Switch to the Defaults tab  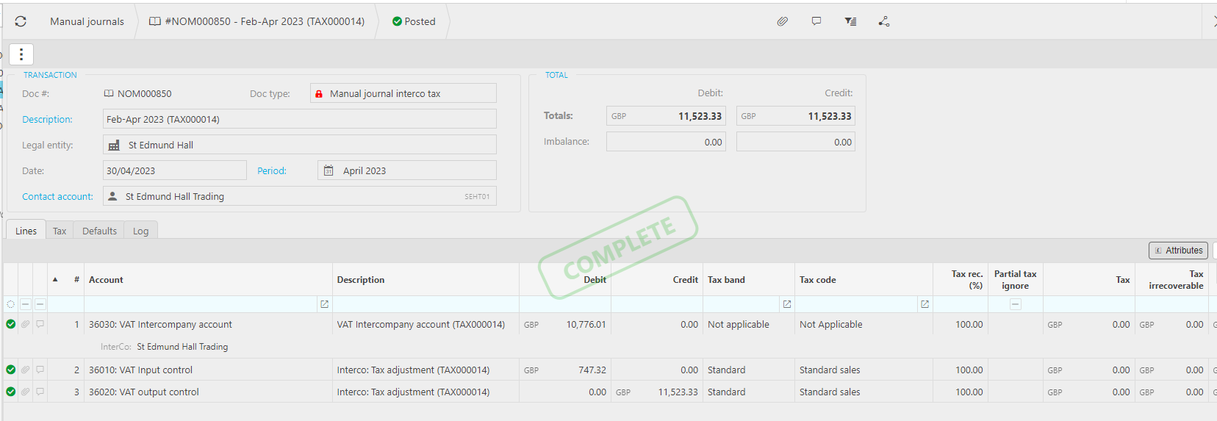click(x=99, y=231)
